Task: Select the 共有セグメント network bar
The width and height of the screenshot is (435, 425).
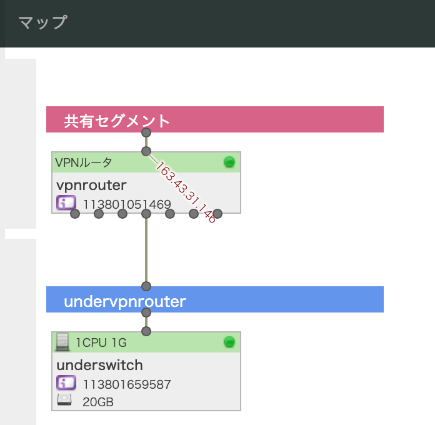Action: (215, 119)
